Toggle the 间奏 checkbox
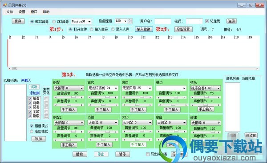 (x=30, y=103)
